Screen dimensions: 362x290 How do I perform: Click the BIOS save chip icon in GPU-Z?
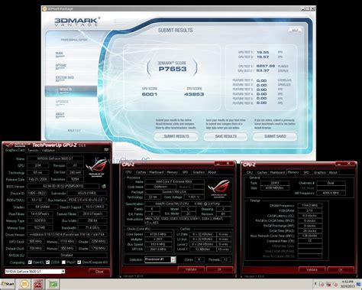click(104, 186)
